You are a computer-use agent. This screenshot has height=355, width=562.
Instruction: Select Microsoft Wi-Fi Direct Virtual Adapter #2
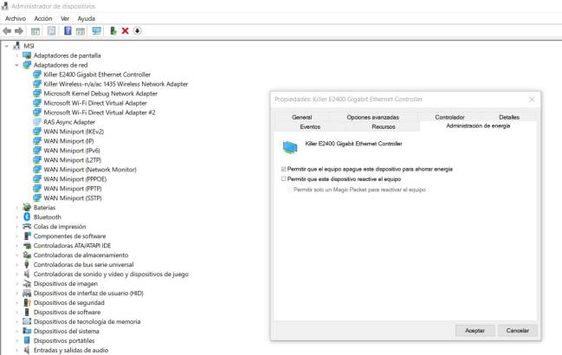click(x=100, y=113)
